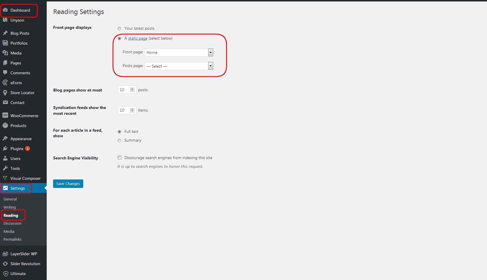This screenshot has height=280, width=487.
Task: Click the Plugins plug icon
Action: [6, 149]
